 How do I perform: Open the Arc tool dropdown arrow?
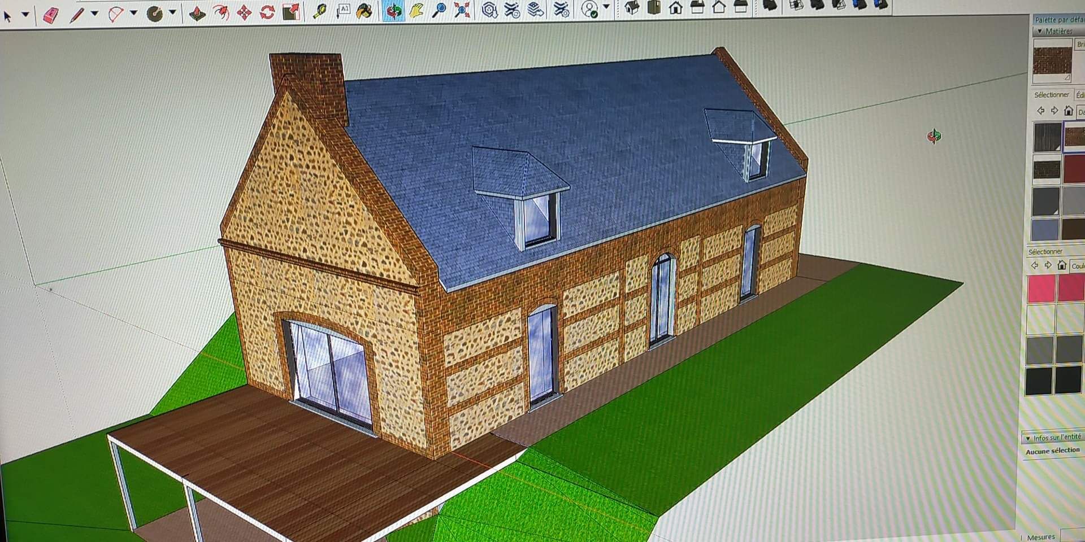click(x=133, y=13)
